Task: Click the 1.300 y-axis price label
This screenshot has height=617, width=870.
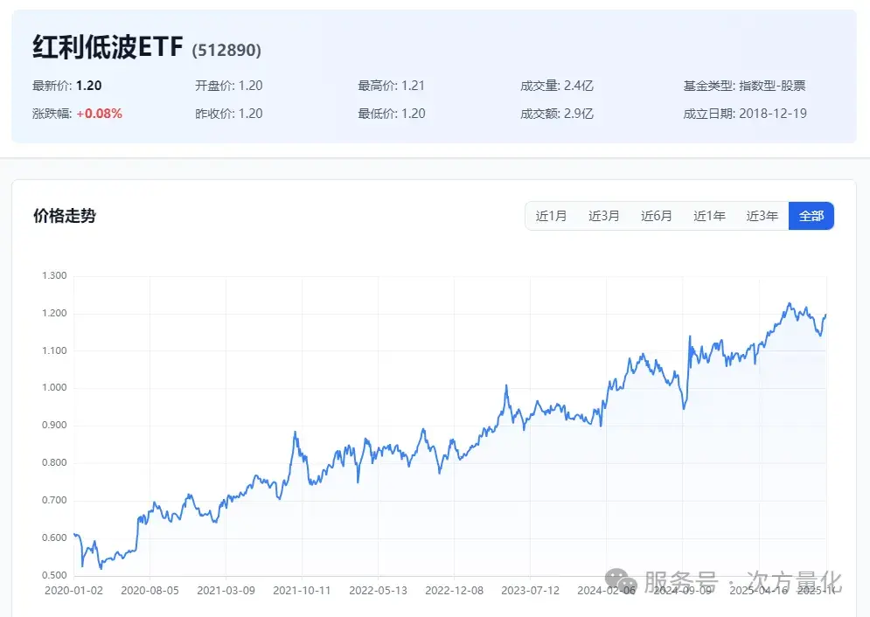Action: (x=54, y=276)
